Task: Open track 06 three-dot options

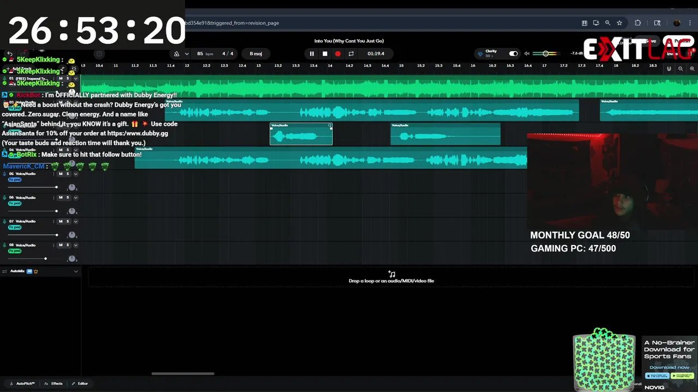Action: point(53,198)
